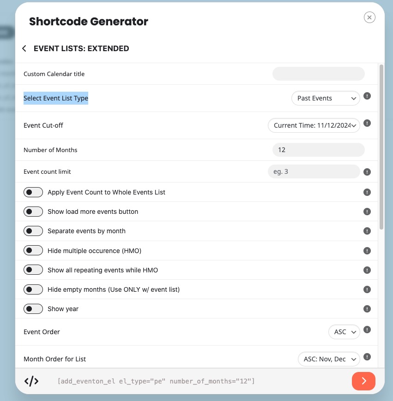Viewport: 393px width, 401px height.
Task: Click info icon beside Event Order
Action: (x=367, y=330)
